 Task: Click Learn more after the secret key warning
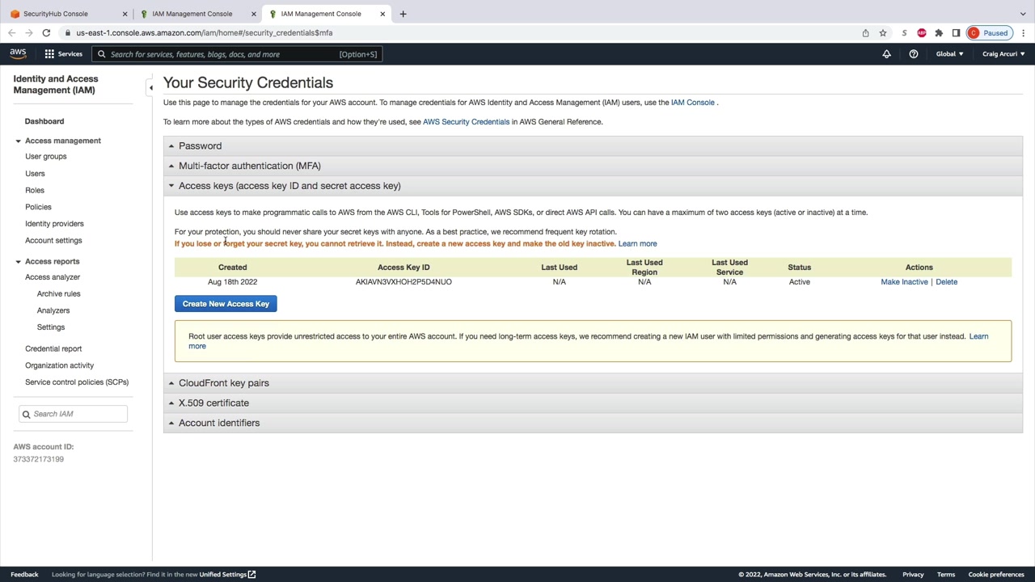point(637,244)
